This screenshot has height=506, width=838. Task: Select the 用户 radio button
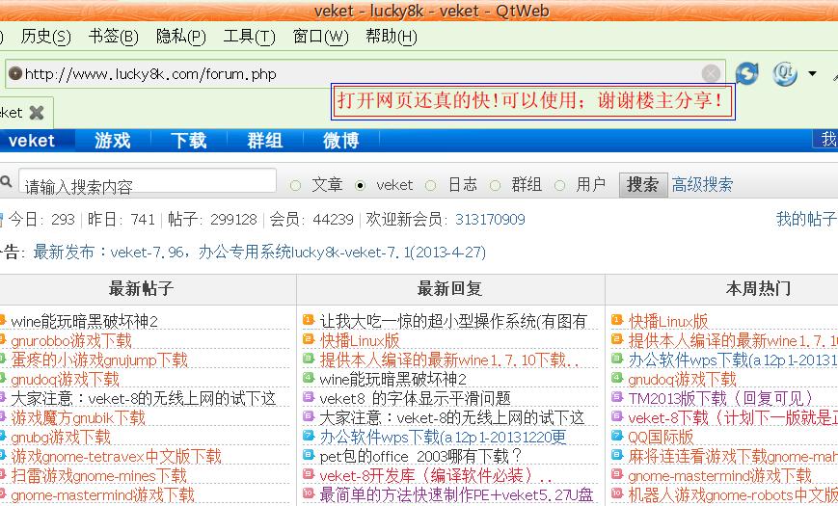(x=559, y=185)
